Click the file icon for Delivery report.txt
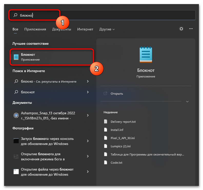The width and height of the screenshot is (203, 190). click(x=106, y=121)
